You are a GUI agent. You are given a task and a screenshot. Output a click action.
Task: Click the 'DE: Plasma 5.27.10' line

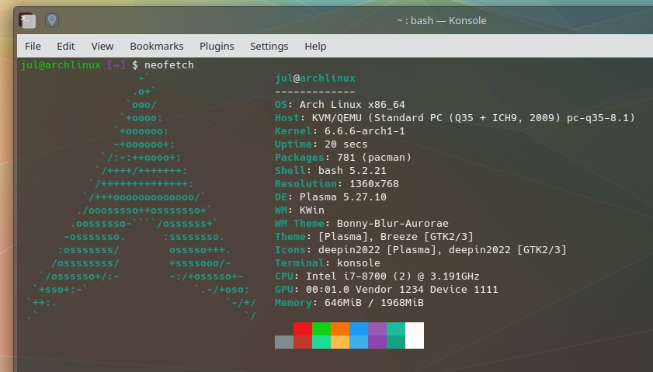[x=331, y=197]
